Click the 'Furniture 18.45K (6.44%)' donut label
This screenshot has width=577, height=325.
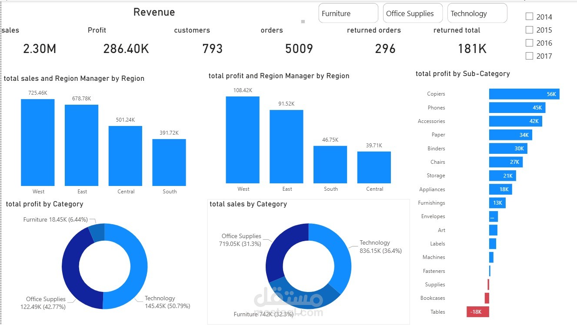click(x=56, y=220)
